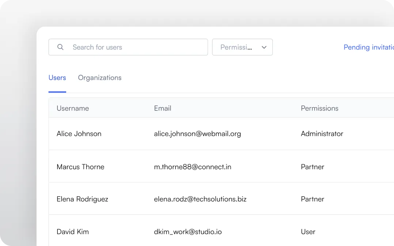
Task: Sort the table by Username column
Action: click(x=72, y=108)
